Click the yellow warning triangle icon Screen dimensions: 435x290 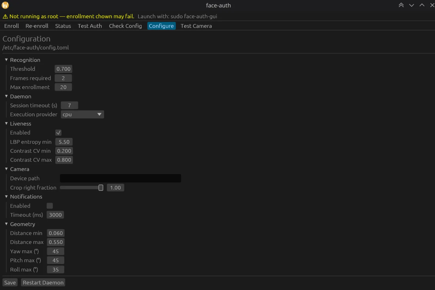tap(5, 17)
